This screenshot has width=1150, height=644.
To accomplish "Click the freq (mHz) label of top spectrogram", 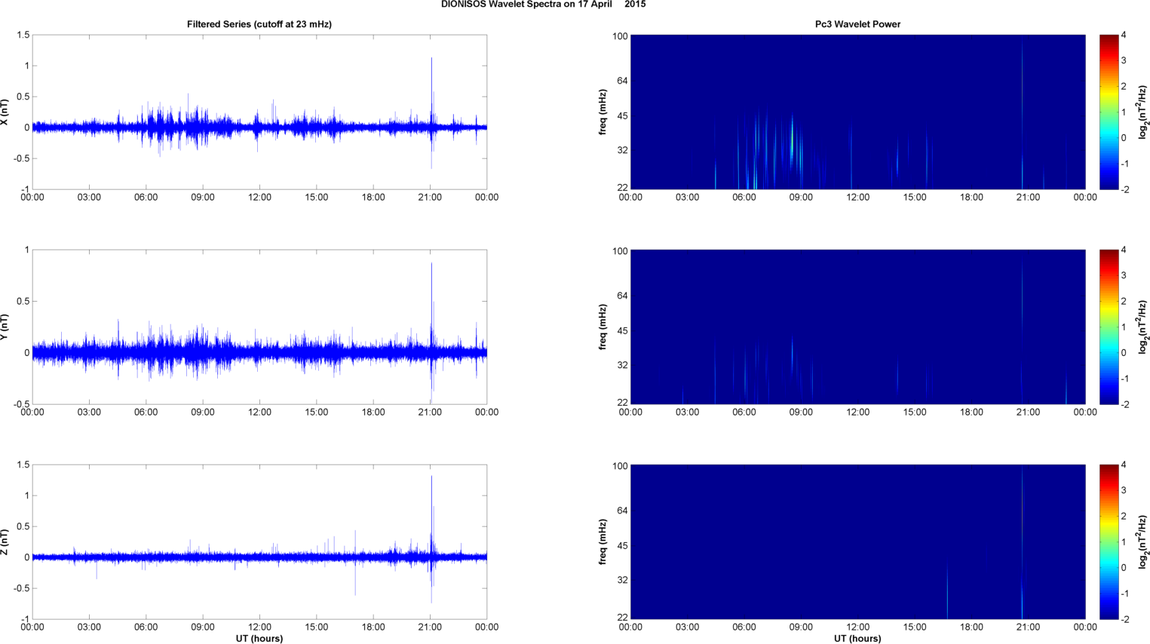I will (603, 112).
